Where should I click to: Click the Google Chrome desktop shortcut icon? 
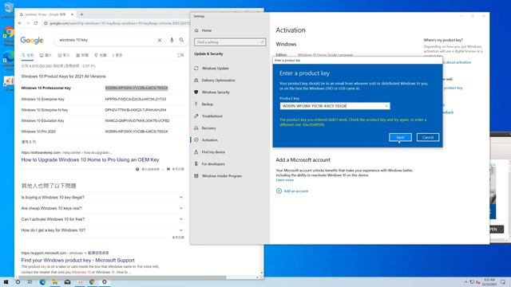point(9,36)
